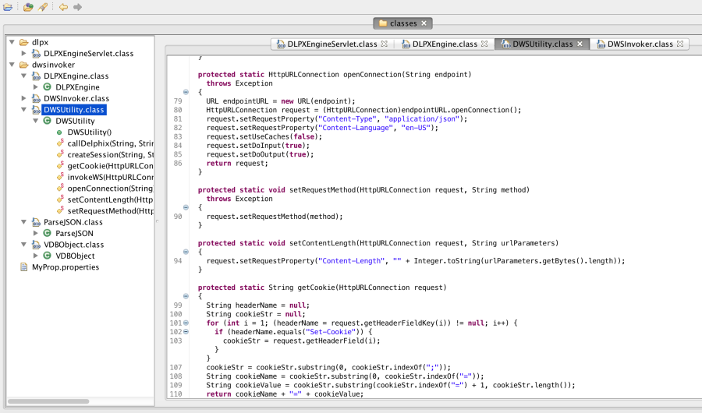The width and height of the screenshot is (702, 413).
Task: Close the DWSUtility.class tab
Action: pyautogui.click(x=580, y=44)
